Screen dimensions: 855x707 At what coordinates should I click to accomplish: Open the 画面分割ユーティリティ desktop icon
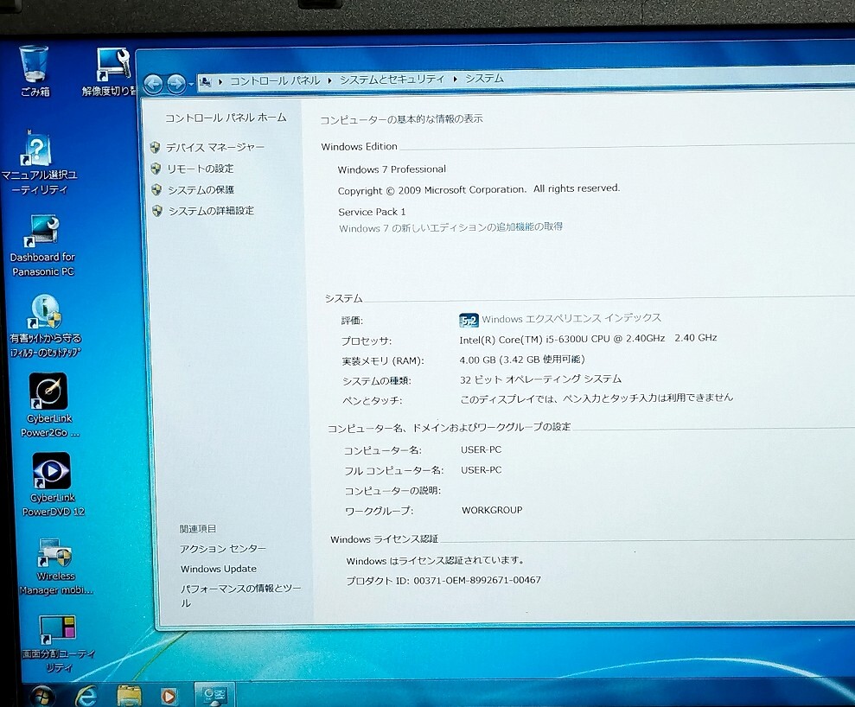[58, 644]
